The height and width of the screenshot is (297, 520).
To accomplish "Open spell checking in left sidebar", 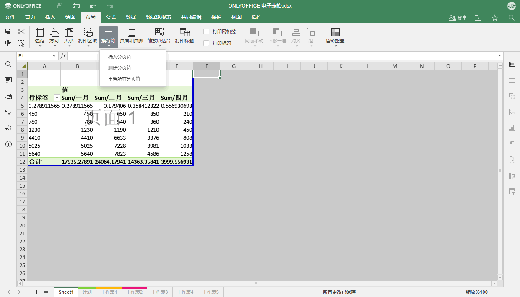I will click(8, 112).
